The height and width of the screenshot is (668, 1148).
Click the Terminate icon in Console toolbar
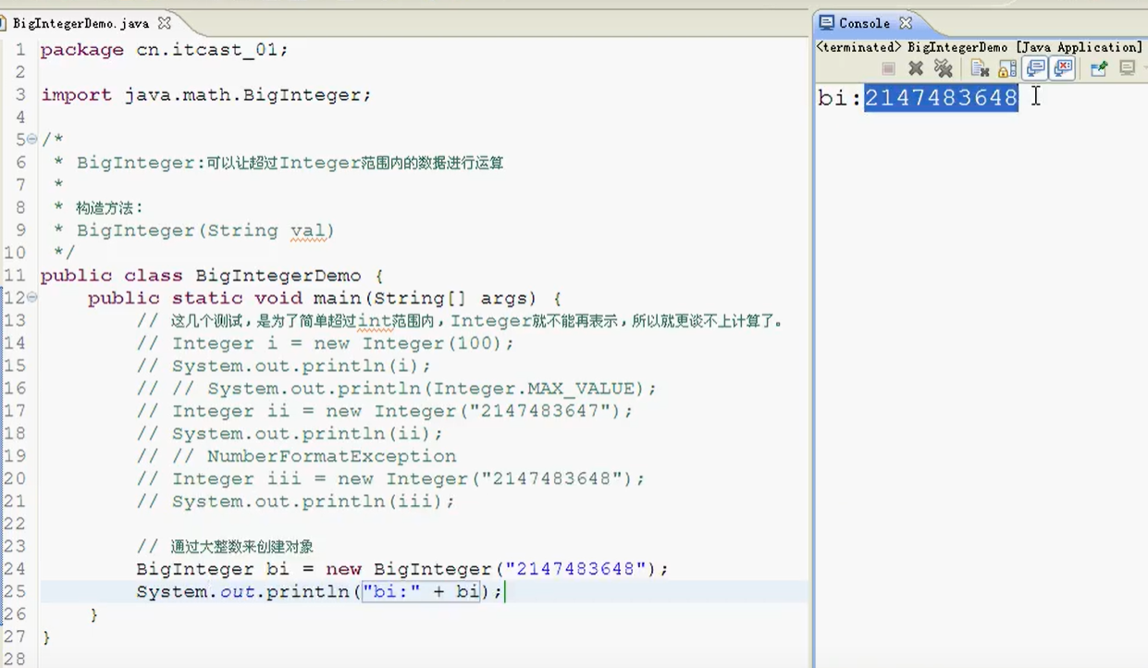point(889,68)
